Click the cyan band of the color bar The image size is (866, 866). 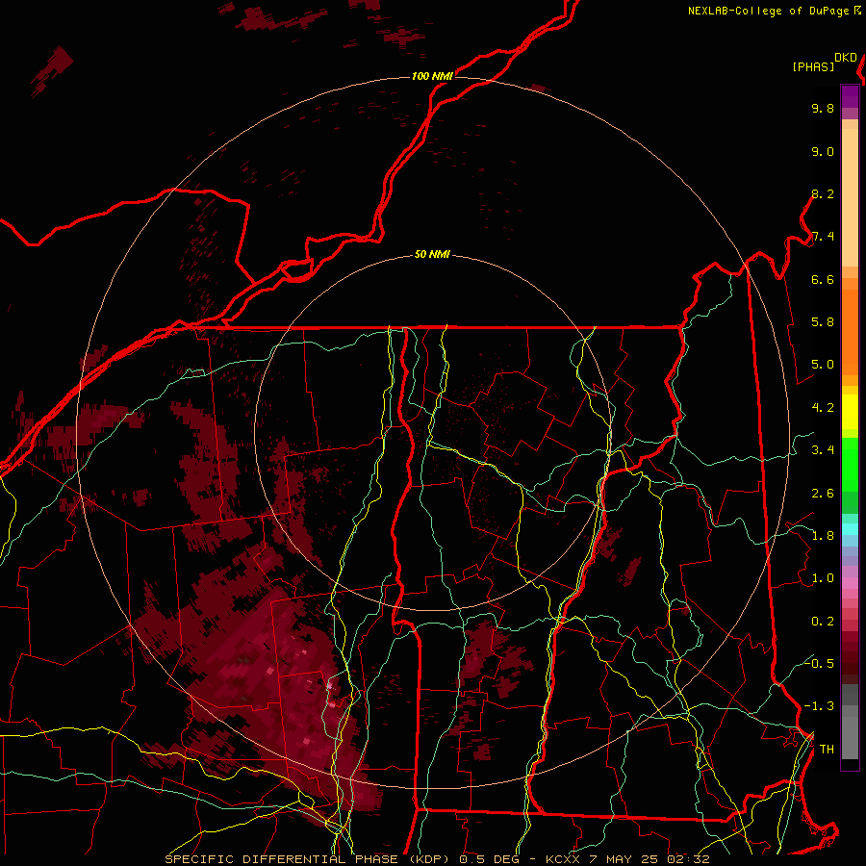click(x=850, y=529)
